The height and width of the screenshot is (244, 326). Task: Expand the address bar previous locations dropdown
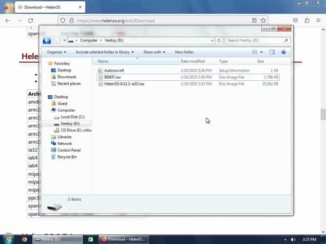pyautogui.click(x=212, y=40)
